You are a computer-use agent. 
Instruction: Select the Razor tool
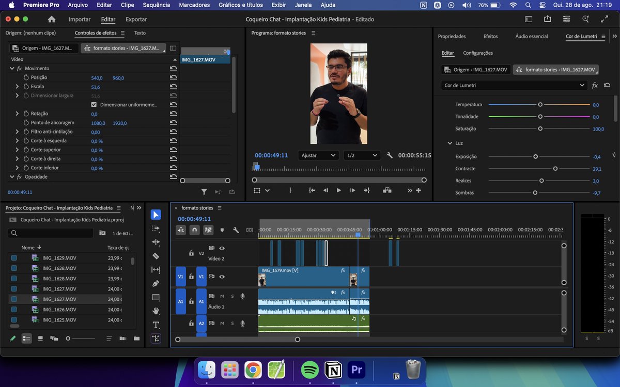pyautogui.click(x=156, y=256)
